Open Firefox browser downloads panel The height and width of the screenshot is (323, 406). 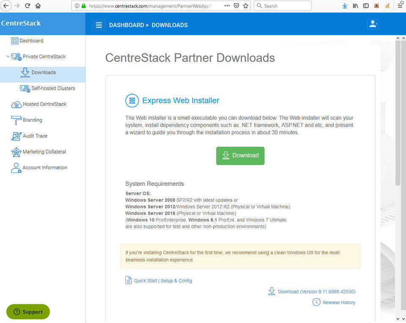click(x=344, y=5)
